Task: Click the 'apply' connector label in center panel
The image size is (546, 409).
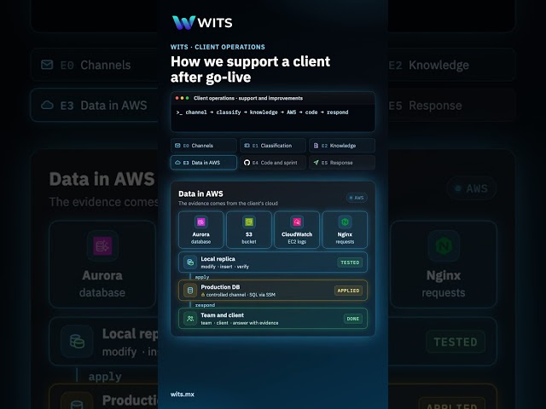Action: (x=202, y=277)
